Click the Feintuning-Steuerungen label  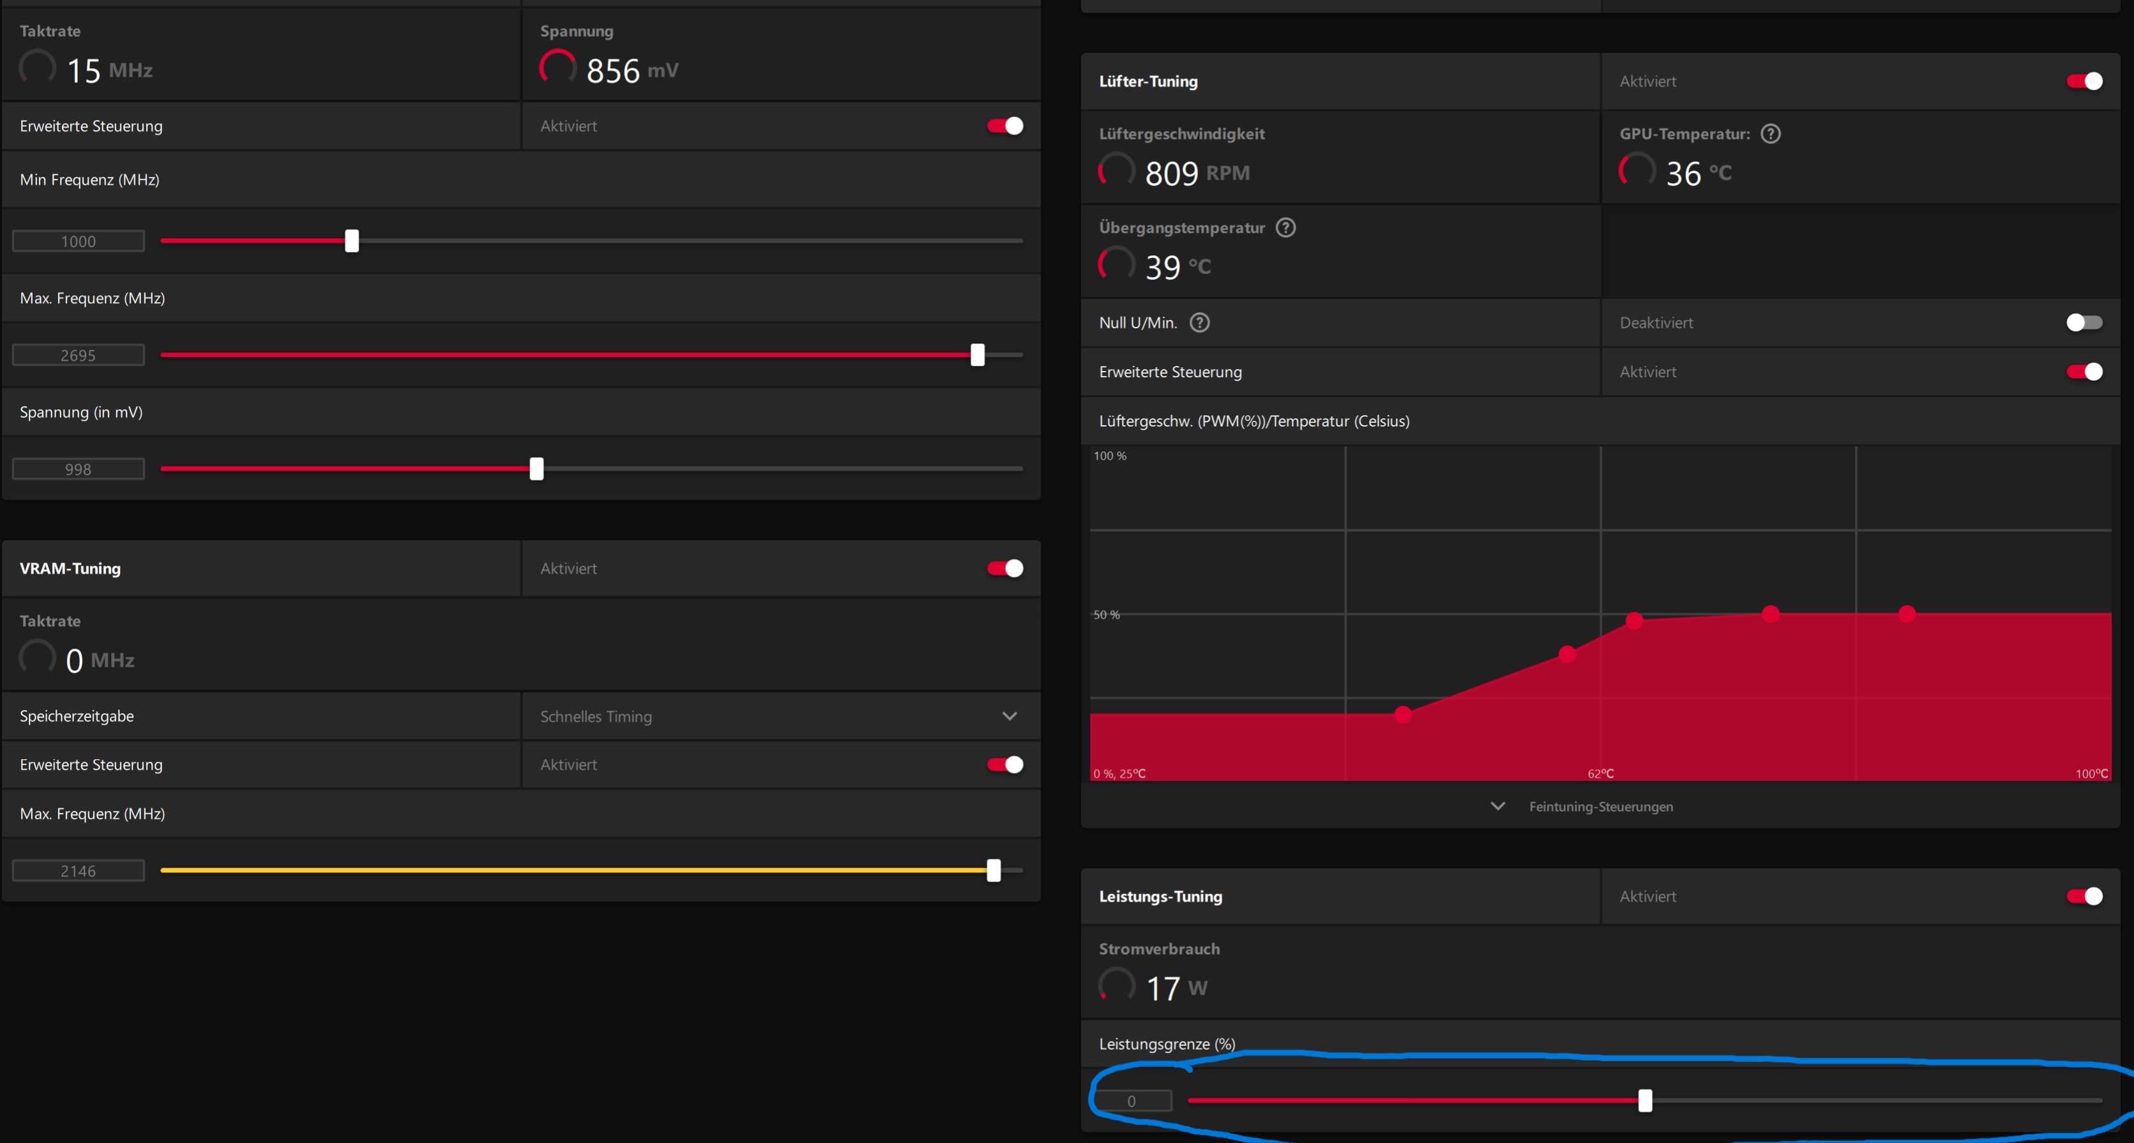point(1600,806)
